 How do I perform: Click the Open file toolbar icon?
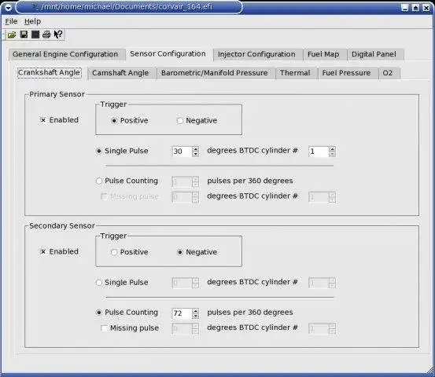click(x=12, y=35)
